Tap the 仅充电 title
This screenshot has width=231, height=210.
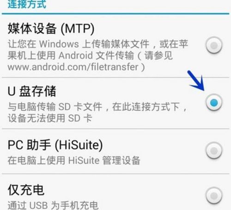[26, 190]
